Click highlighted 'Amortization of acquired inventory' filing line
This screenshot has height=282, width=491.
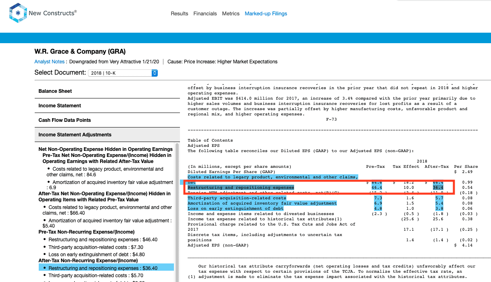[262, 203]
